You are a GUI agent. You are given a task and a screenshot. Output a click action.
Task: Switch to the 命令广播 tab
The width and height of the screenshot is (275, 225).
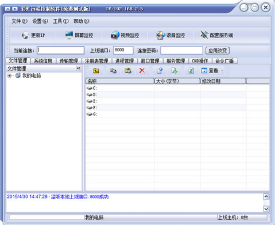224,61
